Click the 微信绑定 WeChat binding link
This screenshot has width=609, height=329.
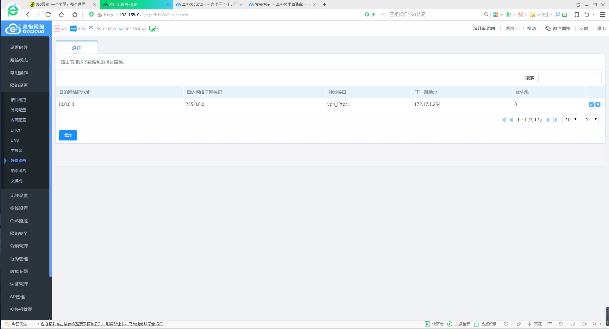pos(558,28)
